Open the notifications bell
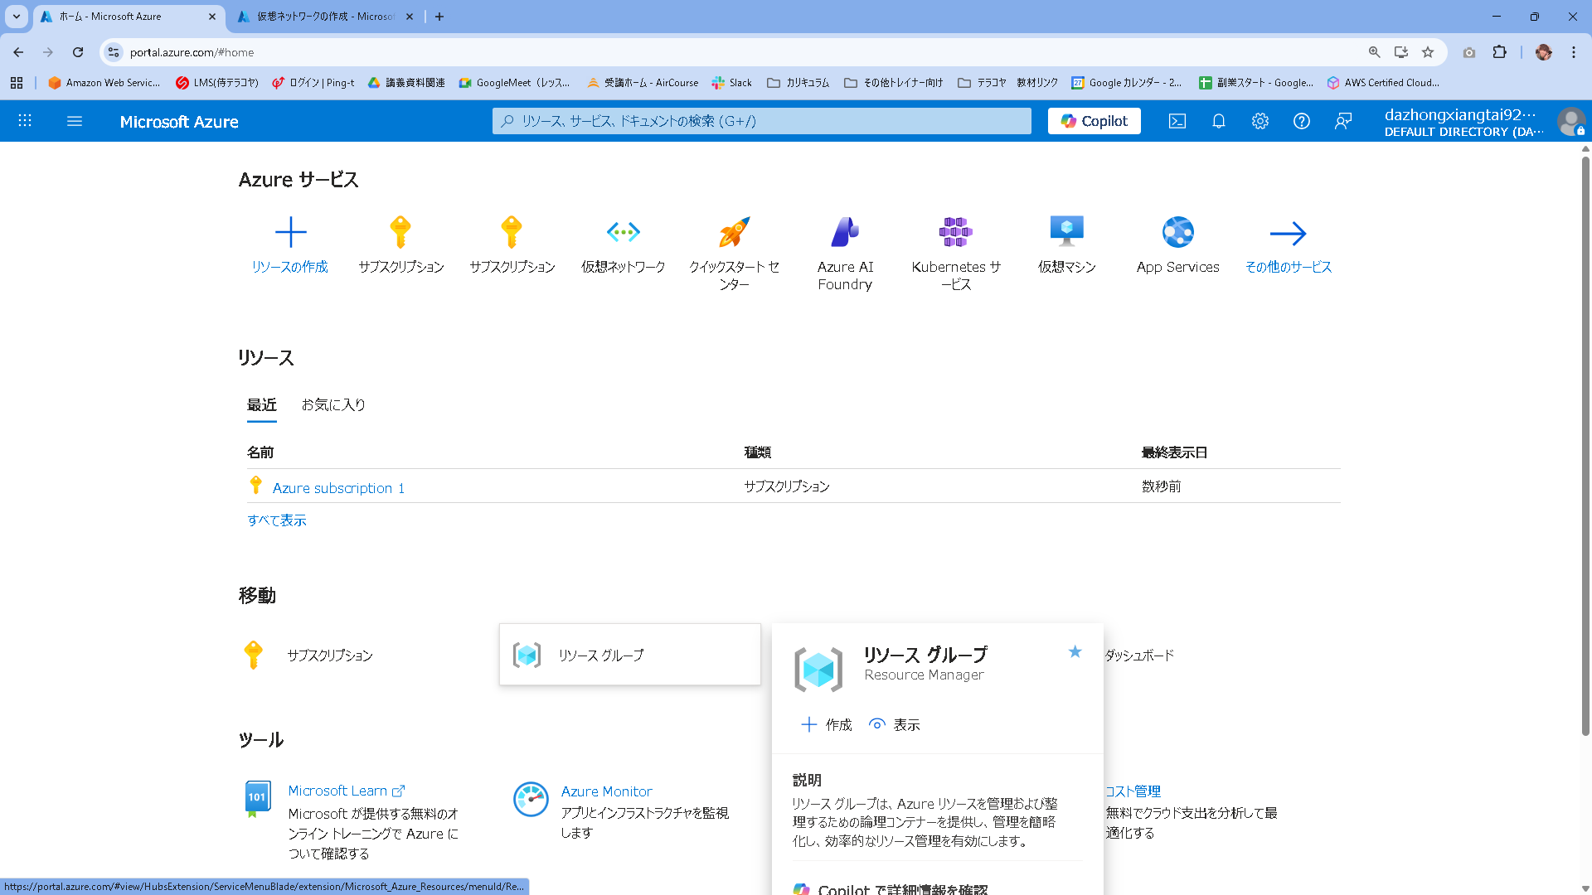Image resolution: width=1592 pixels, height=895 pixels. (1218, 122)
